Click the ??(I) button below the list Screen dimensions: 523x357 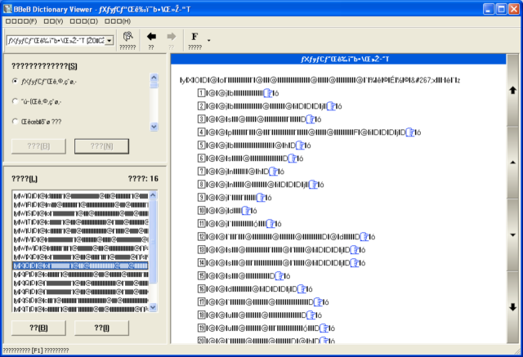click(x=101, y=328)
